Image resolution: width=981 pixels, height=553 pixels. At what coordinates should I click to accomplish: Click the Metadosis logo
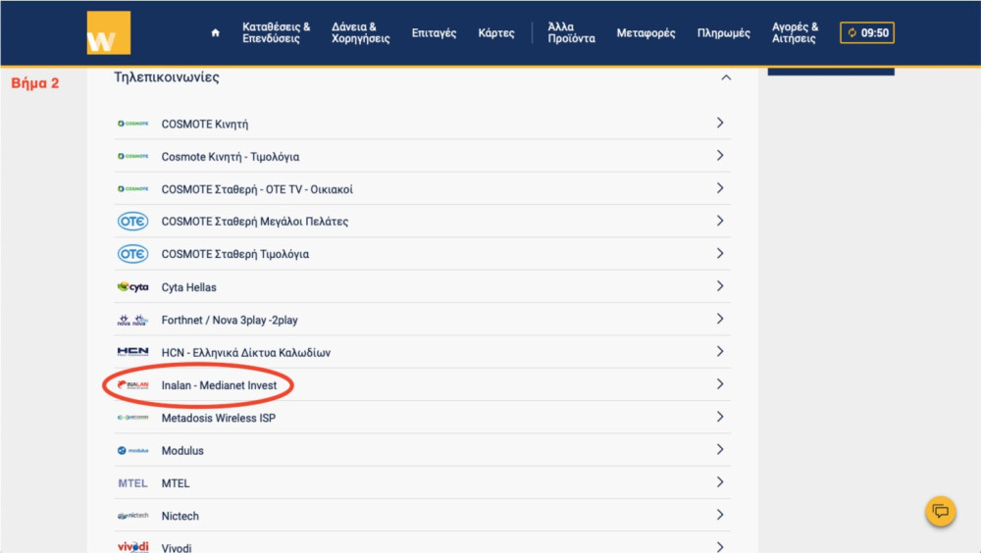[132, 418]
